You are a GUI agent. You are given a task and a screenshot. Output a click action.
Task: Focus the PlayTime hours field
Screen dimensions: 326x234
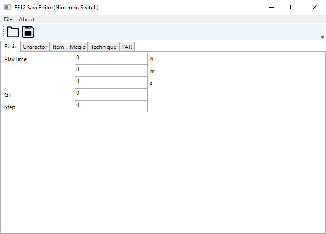coord(111,59)
